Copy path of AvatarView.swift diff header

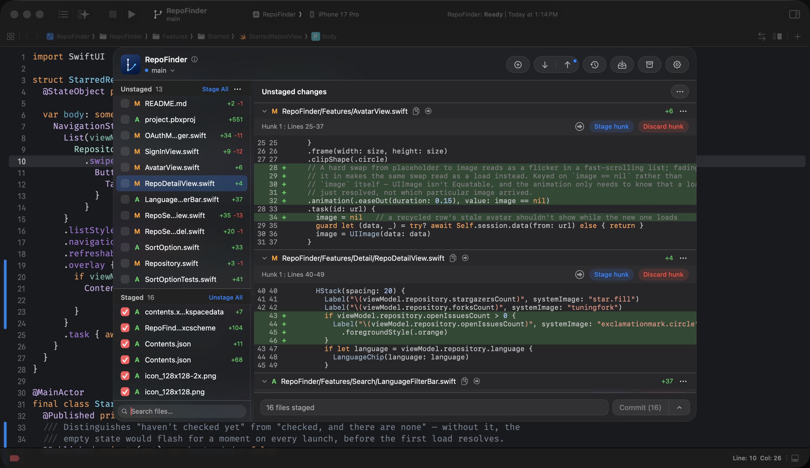[x=416, y=111]
